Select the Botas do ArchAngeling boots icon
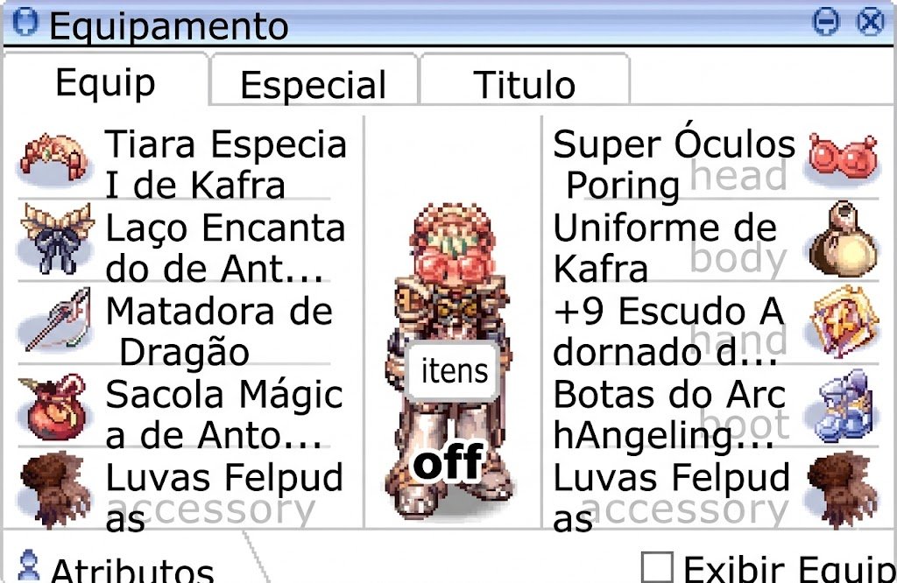 coord(844,406)
